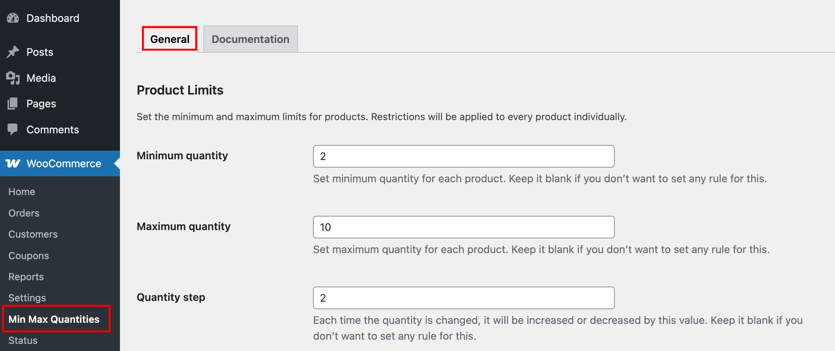Click the Pages stacked-sheets icon
The image size is (835, 351).
coord(12,104)
